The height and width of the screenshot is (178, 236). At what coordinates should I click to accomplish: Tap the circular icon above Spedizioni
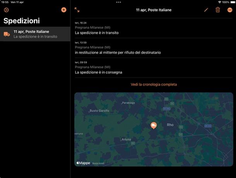tap(6, 10)
